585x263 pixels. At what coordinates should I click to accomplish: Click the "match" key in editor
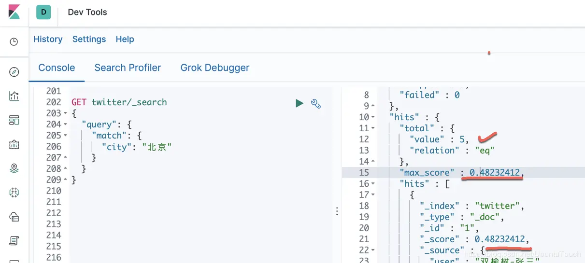(109, 136)
